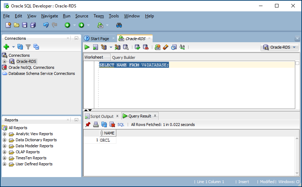
Task: Click the binoculars Find DB Object icon
Action: pos(119,25)
